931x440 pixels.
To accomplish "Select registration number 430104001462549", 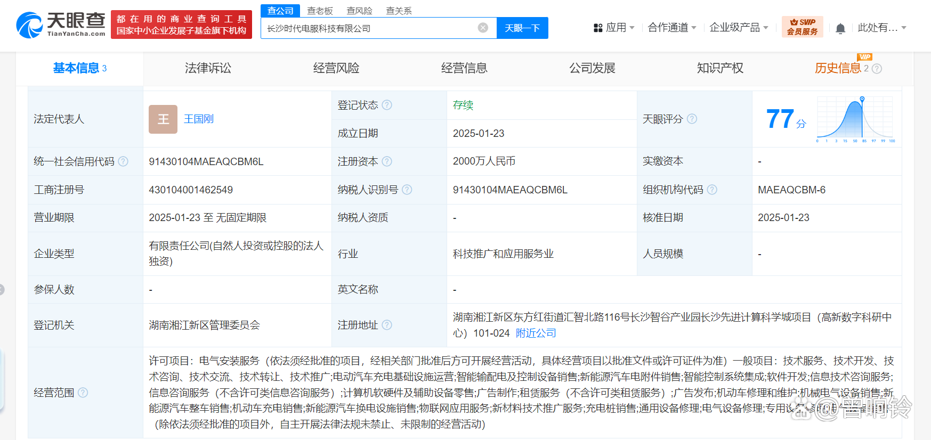I will point(191,190).
